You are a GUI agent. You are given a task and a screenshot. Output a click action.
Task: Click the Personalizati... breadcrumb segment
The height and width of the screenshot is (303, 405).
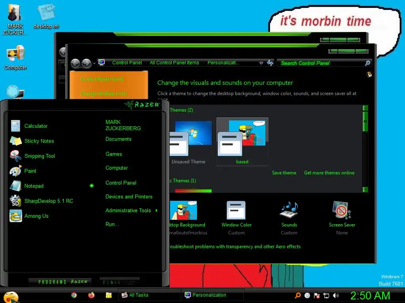pyautogui.click(x=223, y=63)
